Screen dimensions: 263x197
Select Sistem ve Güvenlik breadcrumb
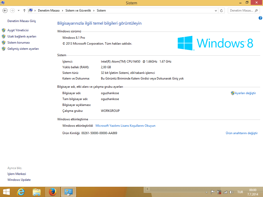coord(78,11)
